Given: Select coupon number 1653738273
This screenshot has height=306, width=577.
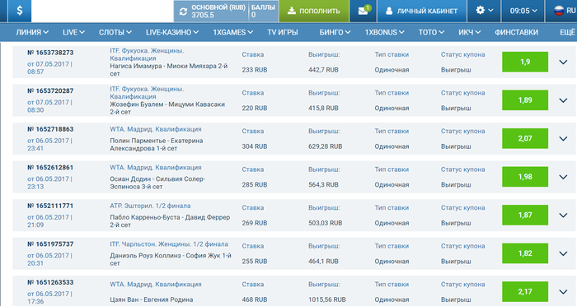Looking at the screenshot, I should click(50, 53).
